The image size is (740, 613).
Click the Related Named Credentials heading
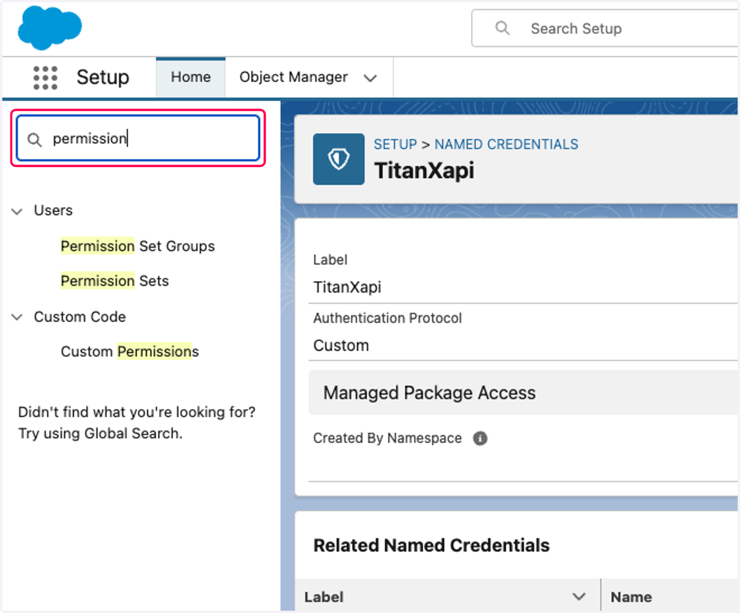432,545
